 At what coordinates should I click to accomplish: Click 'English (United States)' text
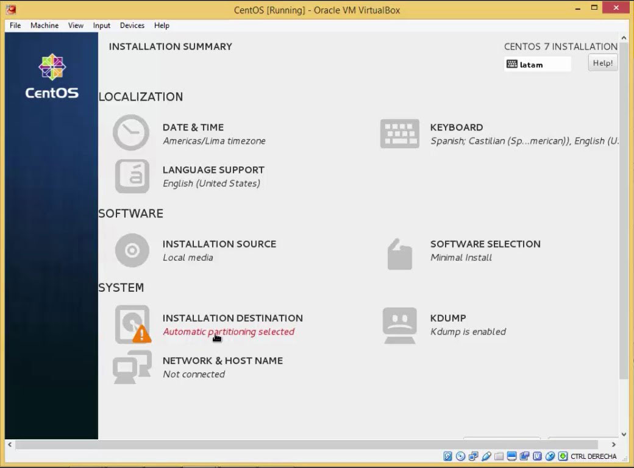211,183
